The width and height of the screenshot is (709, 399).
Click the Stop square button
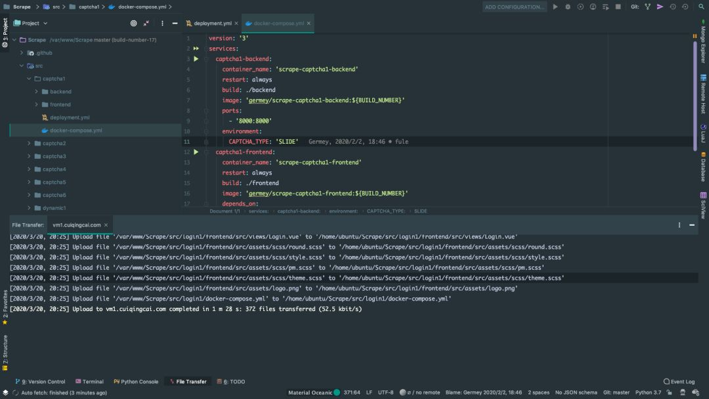[618, 7]
